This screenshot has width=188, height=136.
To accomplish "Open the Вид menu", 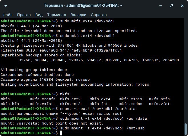I will pyautogui.click(x=39, y=15).
